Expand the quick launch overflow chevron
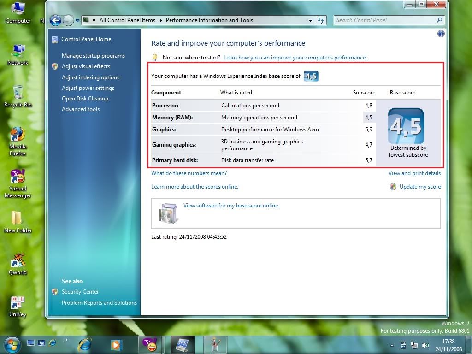The height and width of the screenshot is (354, 472). 65,340
